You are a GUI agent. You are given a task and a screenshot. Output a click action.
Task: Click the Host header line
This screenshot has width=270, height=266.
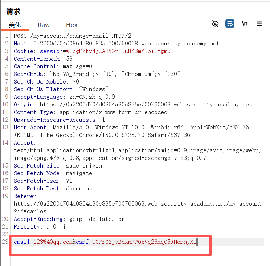(x=116, y=44)
